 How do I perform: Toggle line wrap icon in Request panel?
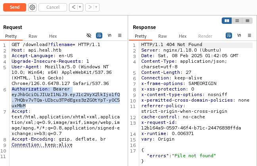[x=99, y=36]
